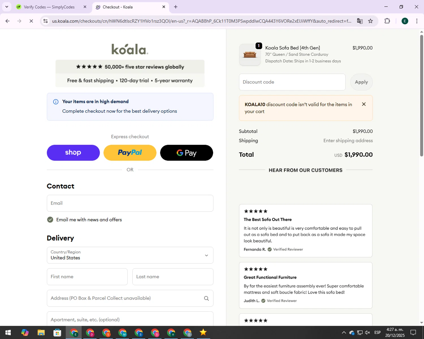
Task: Select Google Pay express checkout
Action: point(187,153)
